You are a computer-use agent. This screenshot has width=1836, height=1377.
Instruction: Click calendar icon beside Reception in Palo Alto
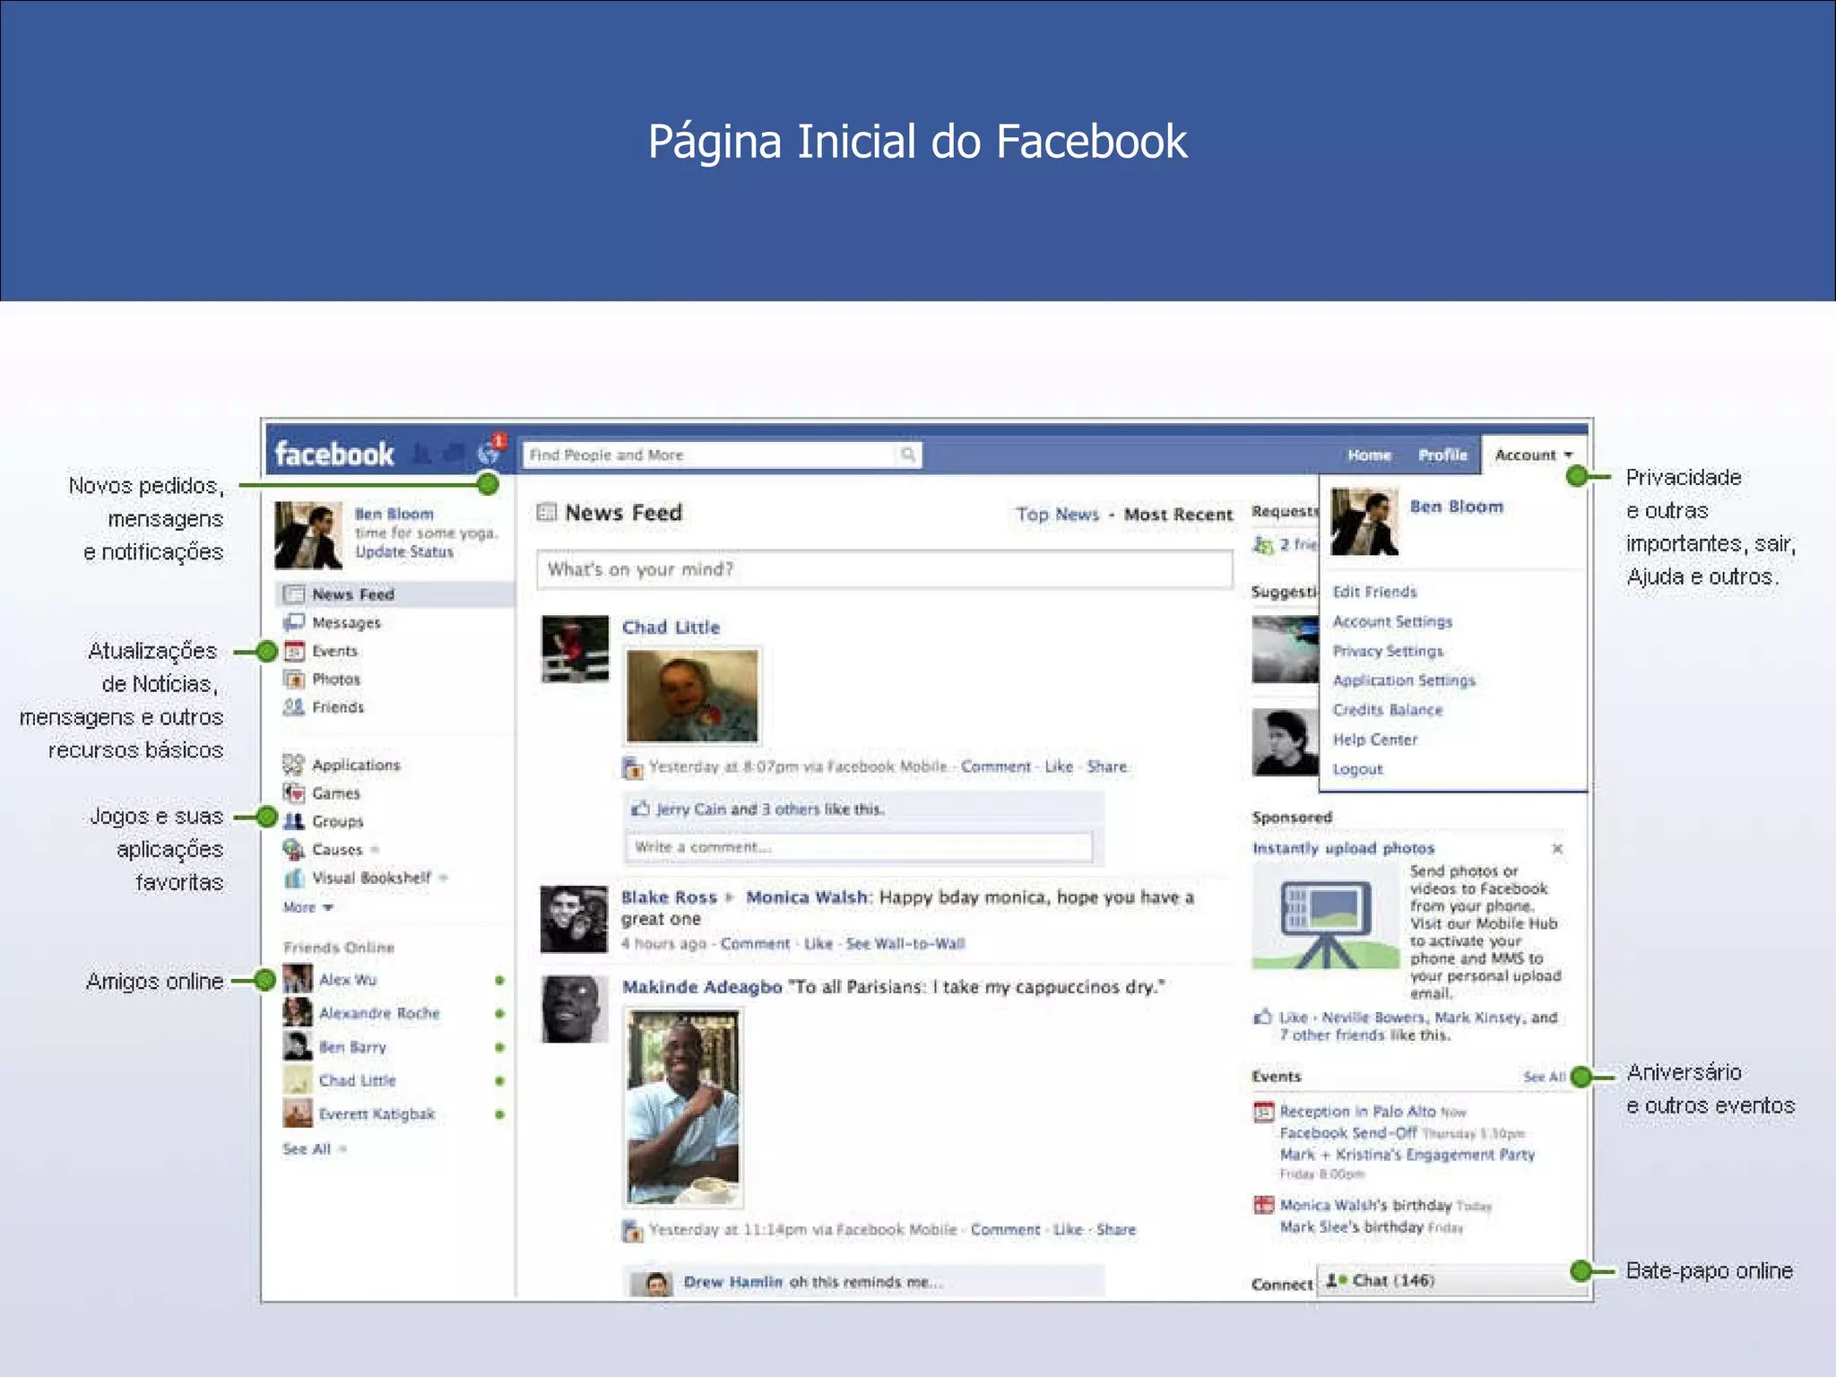(x=1263, y=1112)
